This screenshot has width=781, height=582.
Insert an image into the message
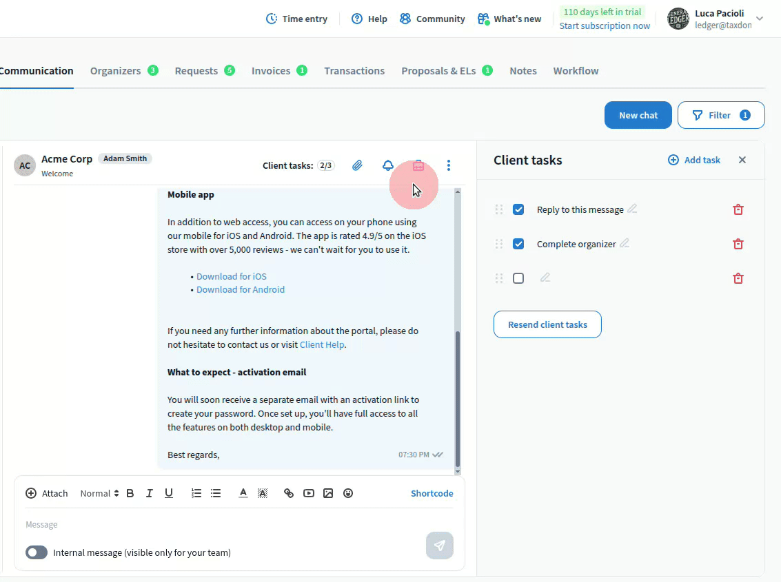coord(328,493)
